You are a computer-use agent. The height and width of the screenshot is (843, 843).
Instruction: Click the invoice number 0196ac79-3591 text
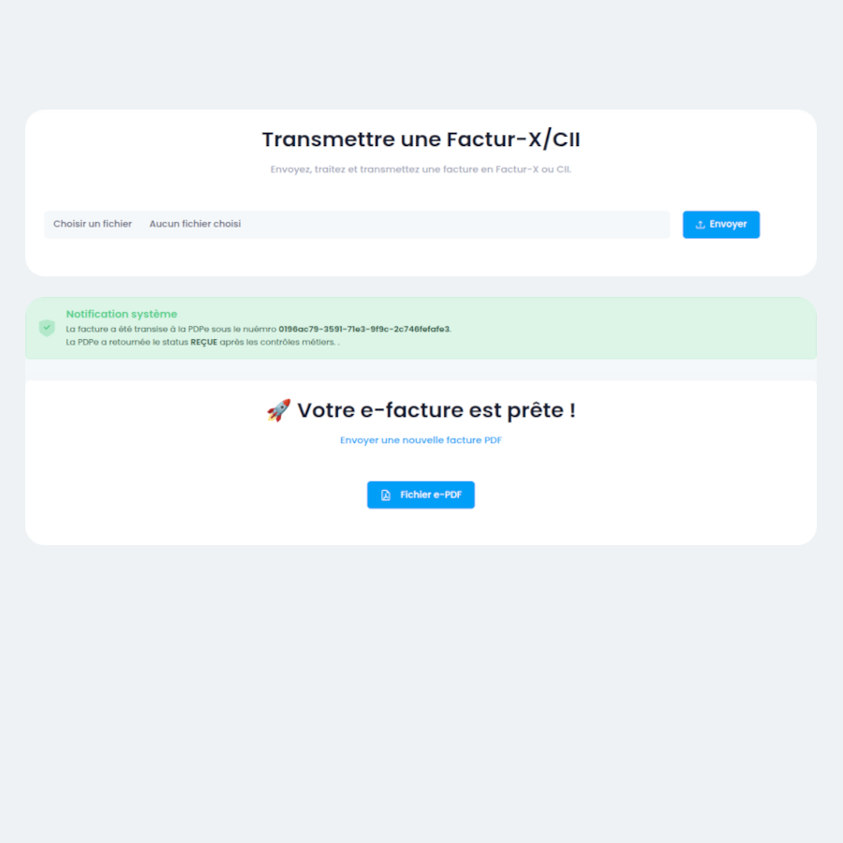tap(363, 330)
